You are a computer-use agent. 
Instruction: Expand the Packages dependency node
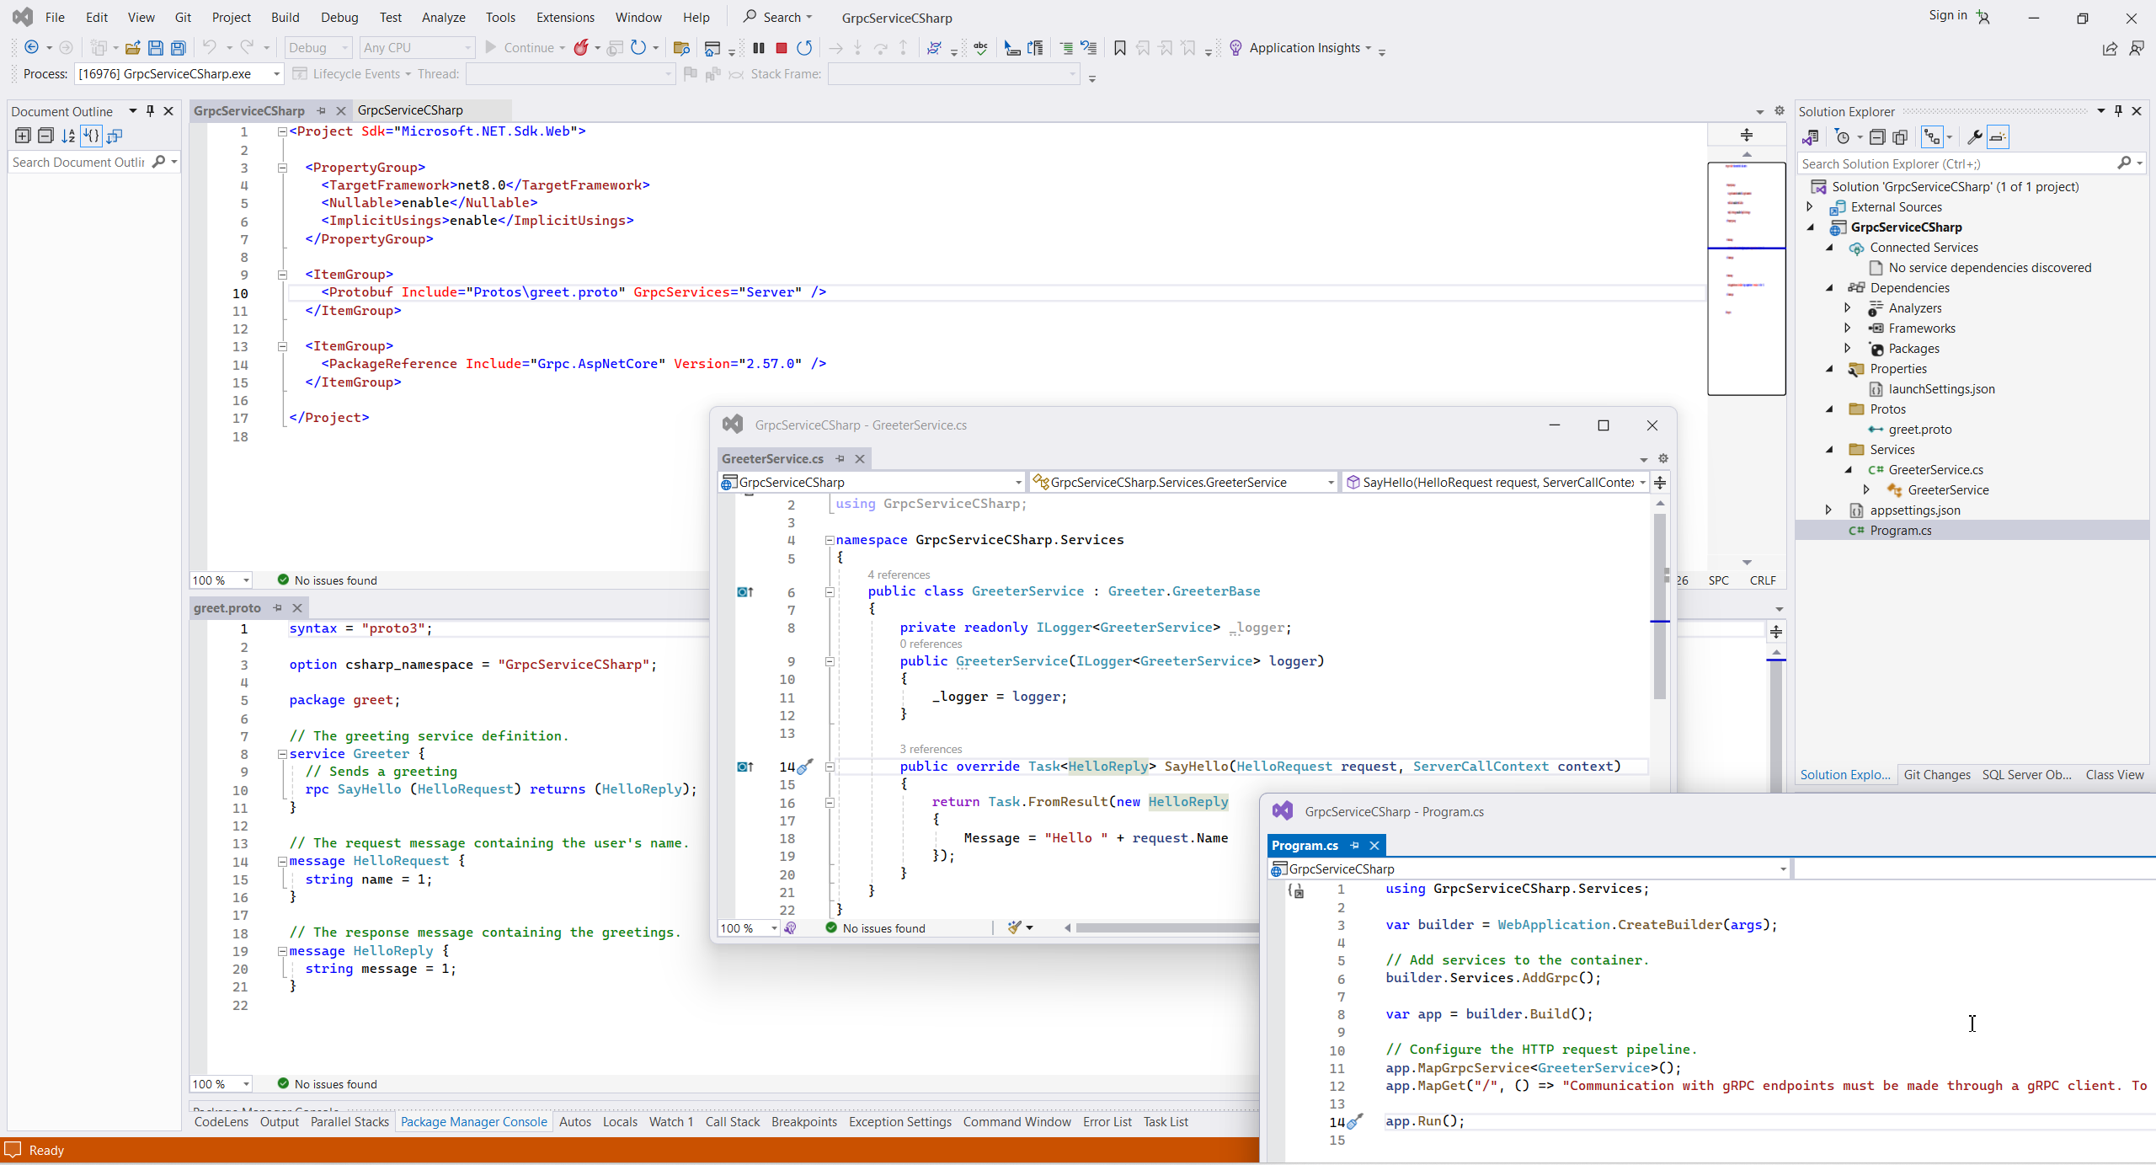1848,348
